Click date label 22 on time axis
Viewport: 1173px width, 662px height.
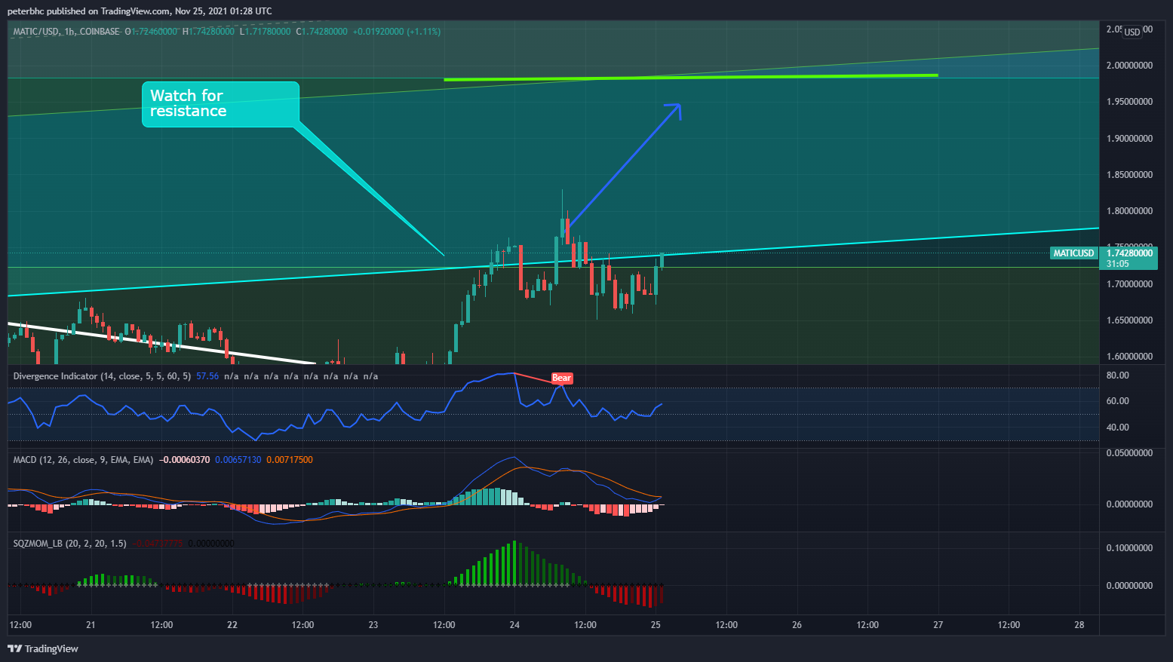(232, 625)
